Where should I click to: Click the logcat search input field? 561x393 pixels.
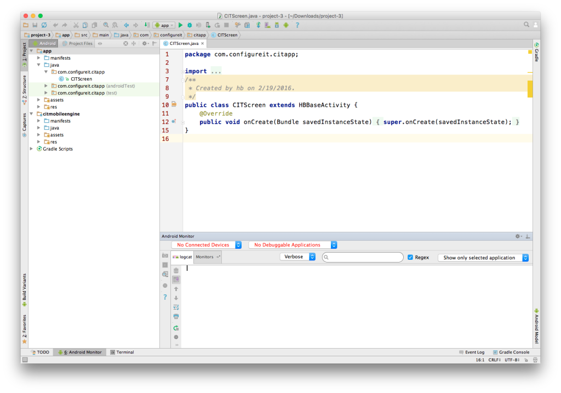365,257
